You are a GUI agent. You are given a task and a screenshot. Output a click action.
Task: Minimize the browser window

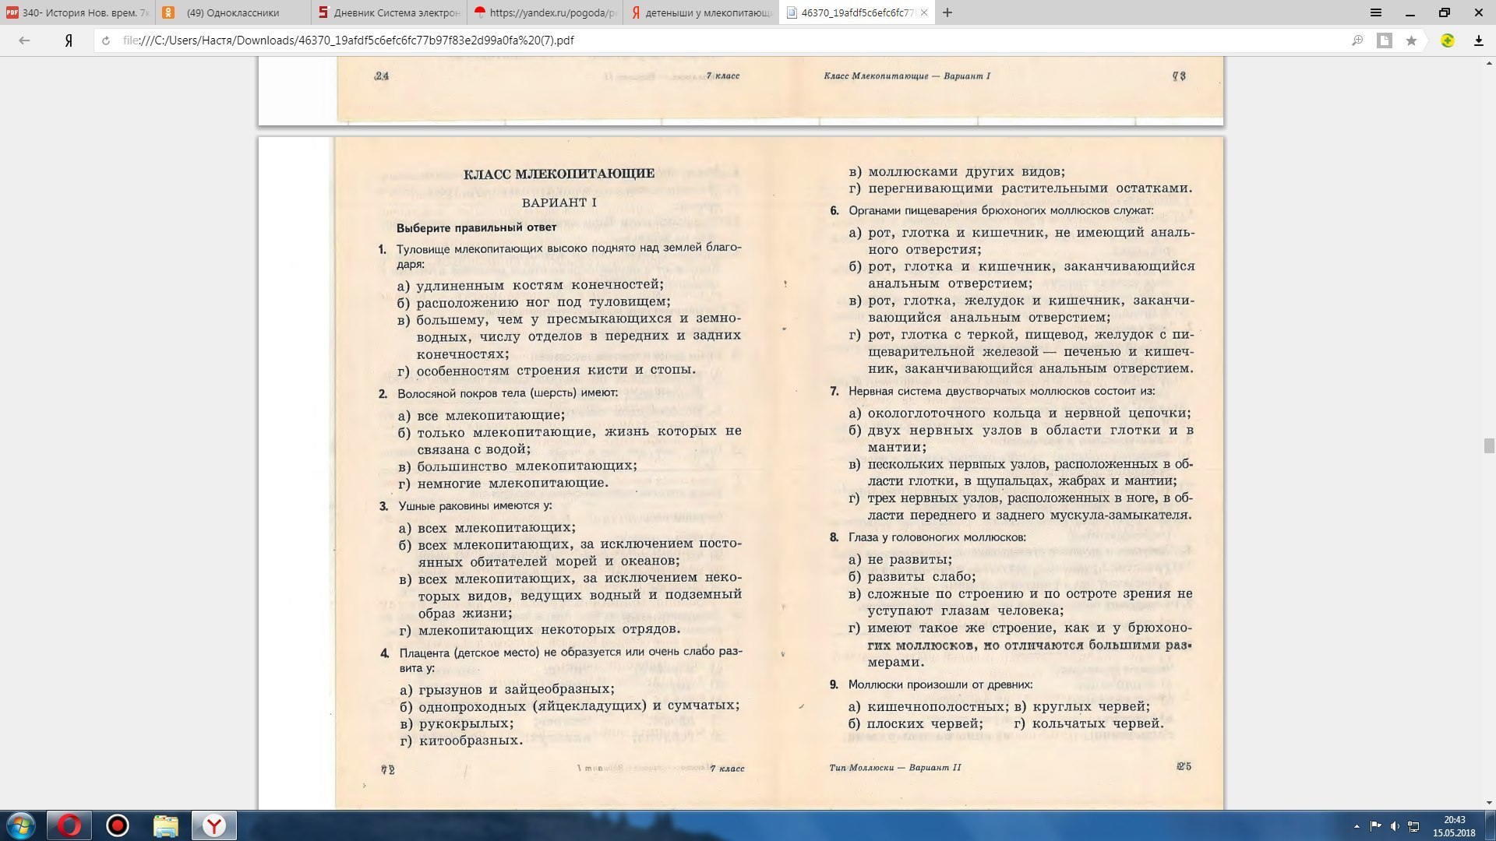(x=1410, y=12)
